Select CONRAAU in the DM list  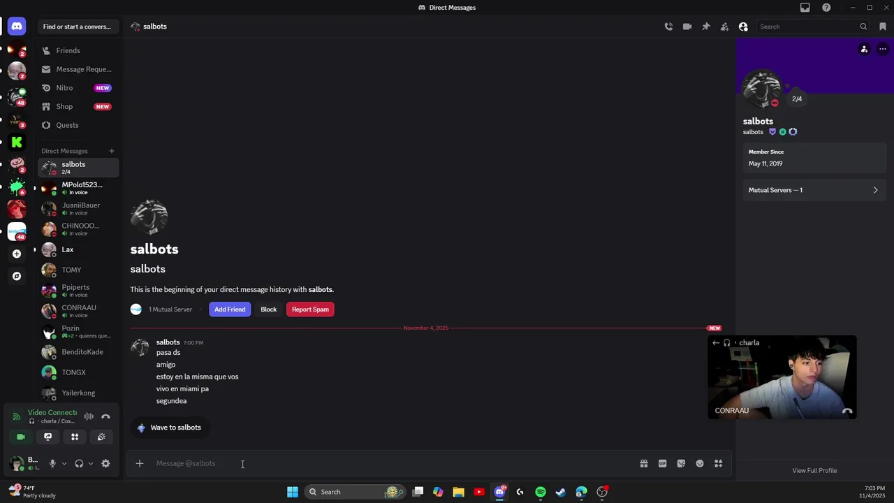point(78,311)
